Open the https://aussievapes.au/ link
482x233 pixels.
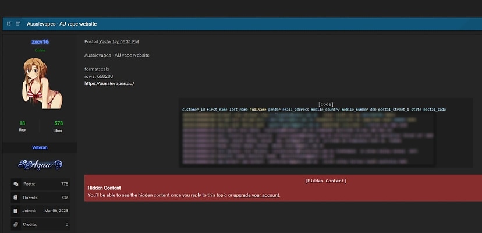[109, 83]
